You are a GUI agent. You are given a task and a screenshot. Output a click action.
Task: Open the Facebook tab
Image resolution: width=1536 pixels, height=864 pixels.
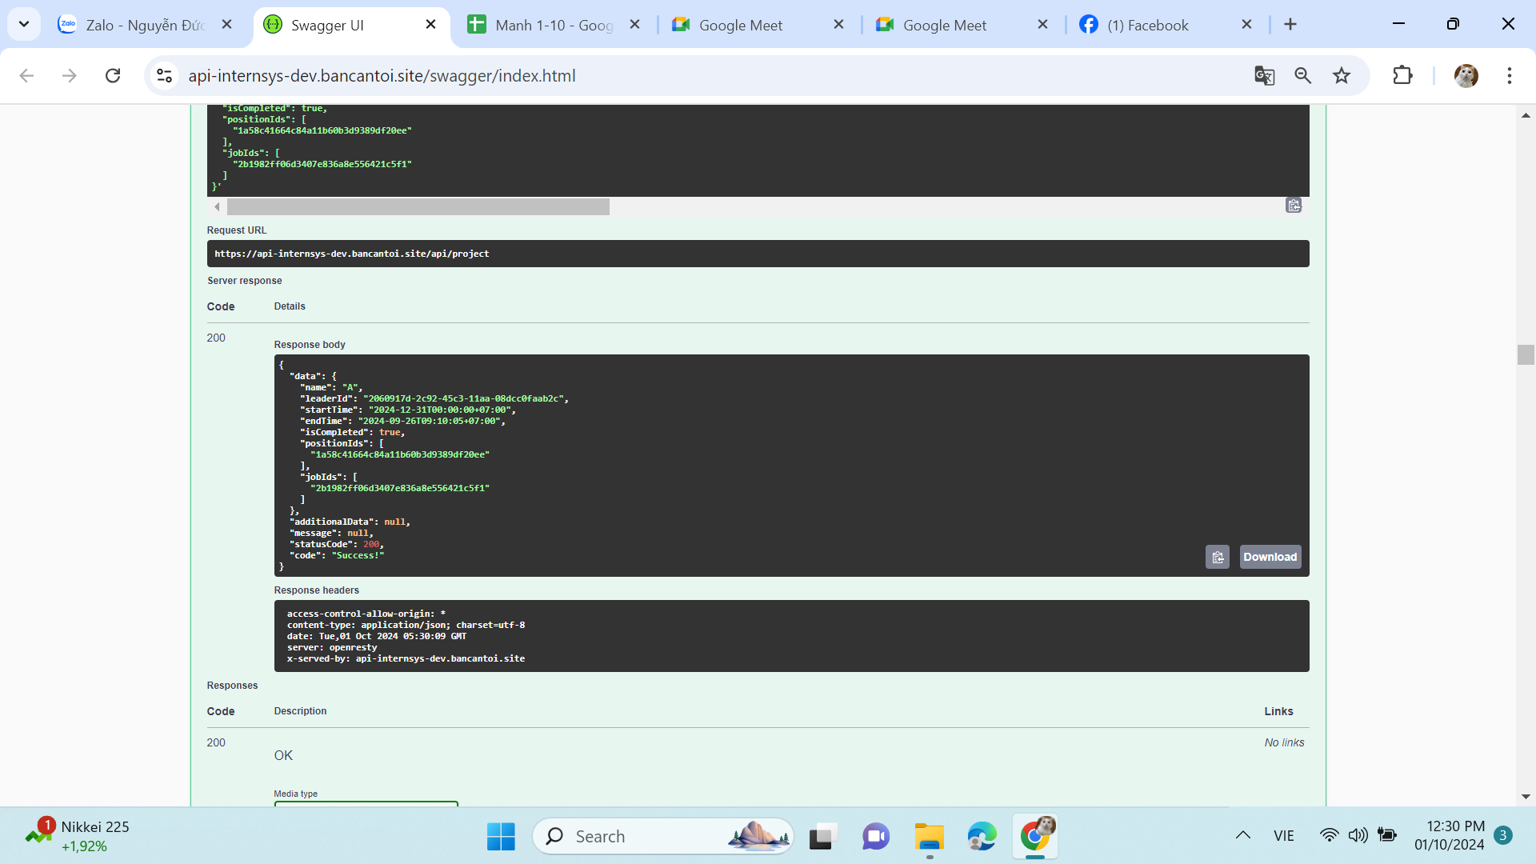[1148, 25]
